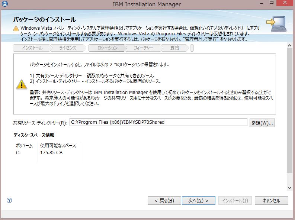Screen dimensions: 295x220
Task: Select the C: volume cell
Action: (x=18, y=153)
